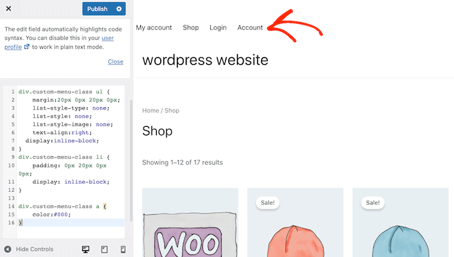Click the wordpress website site title
Screen dimensions: 454x257
(205, 60)
